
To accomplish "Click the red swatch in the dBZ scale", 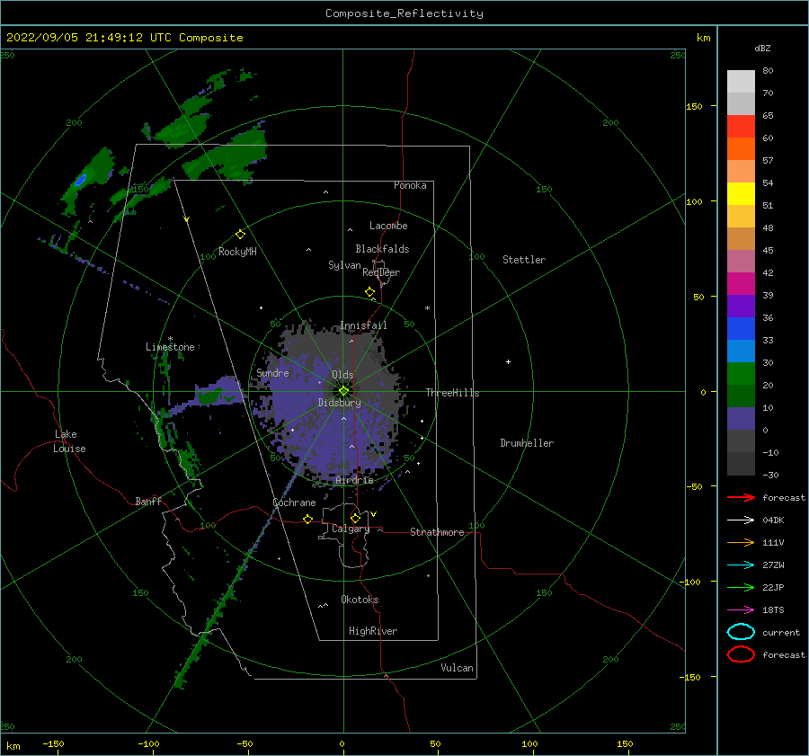I will [x=741, y=127].
